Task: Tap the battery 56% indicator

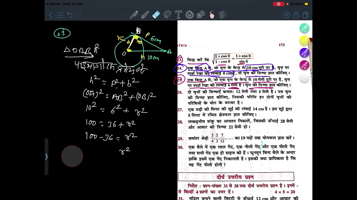Action: [302, 4]
